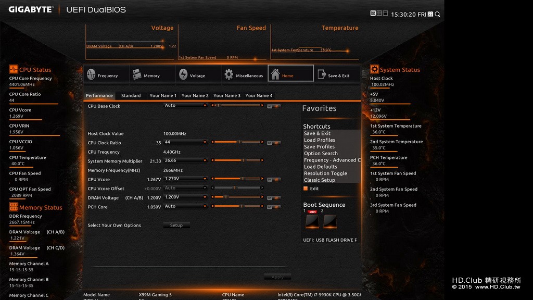Click the System Status gear icon
Screen dimensions: 533x300
coord(374,69)
